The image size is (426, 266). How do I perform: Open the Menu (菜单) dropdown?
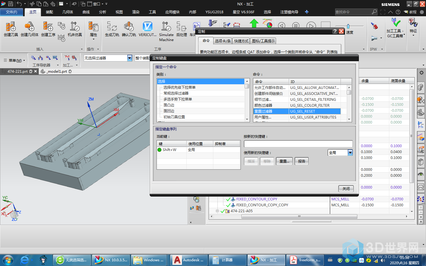tap(14, 60)
